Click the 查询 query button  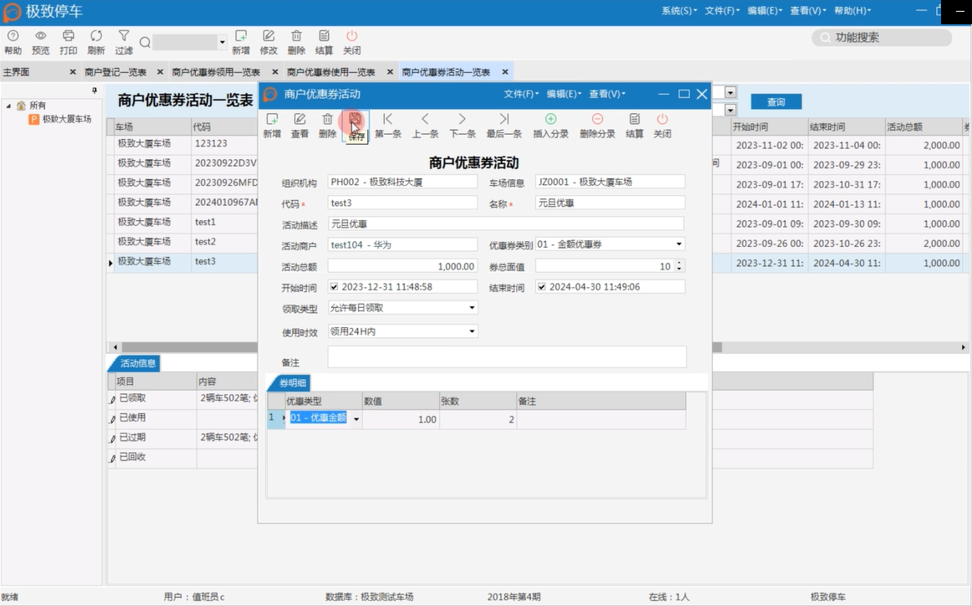(775, 102)
